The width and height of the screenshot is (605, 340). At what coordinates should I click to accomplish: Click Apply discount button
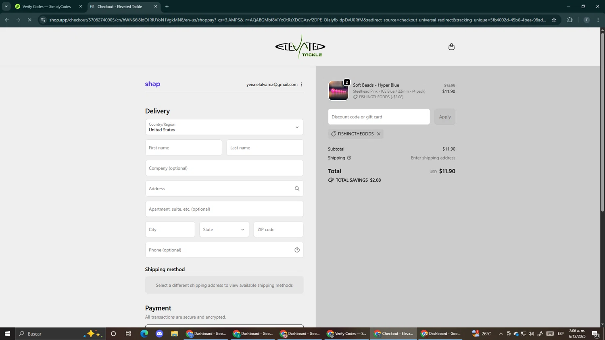pyautogui.click(x=445, y=117)
